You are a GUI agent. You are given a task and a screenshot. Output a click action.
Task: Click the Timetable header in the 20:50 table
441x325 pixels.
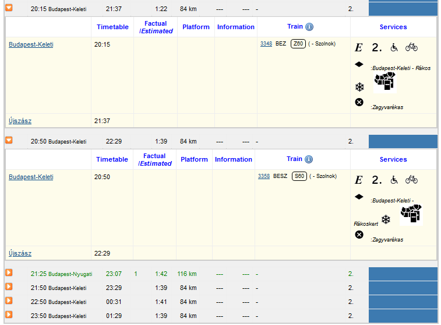(112, 159)
